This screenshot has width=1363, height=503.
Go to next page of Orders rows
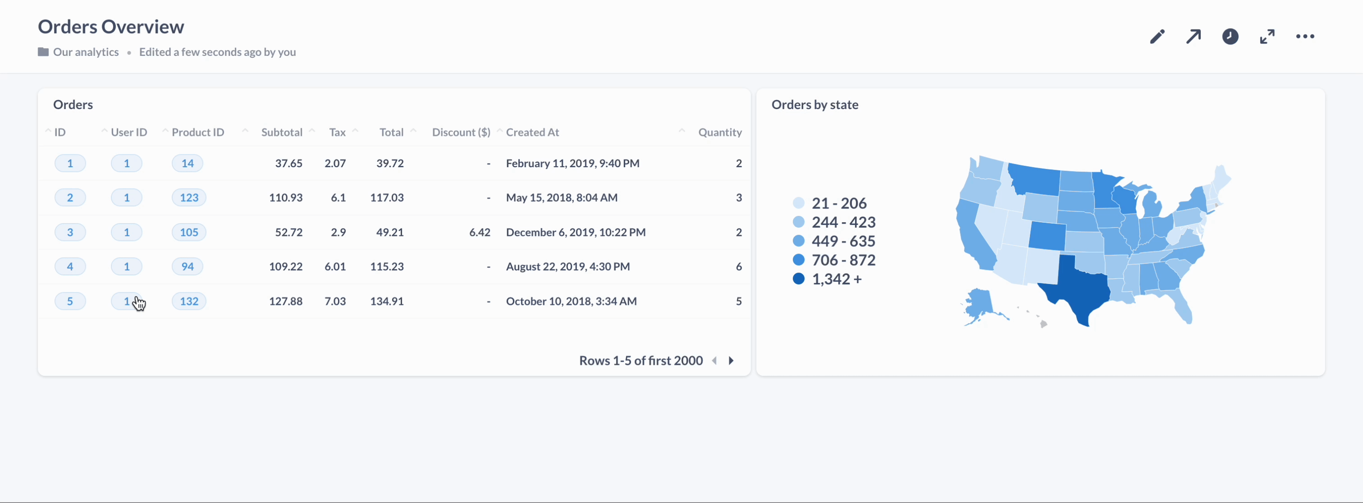[x=732, y=360]
